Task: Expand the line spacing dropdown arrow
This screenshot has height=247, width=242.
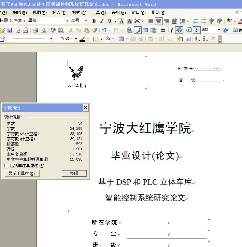Action: pyautogui.click(x=188, y=21)
